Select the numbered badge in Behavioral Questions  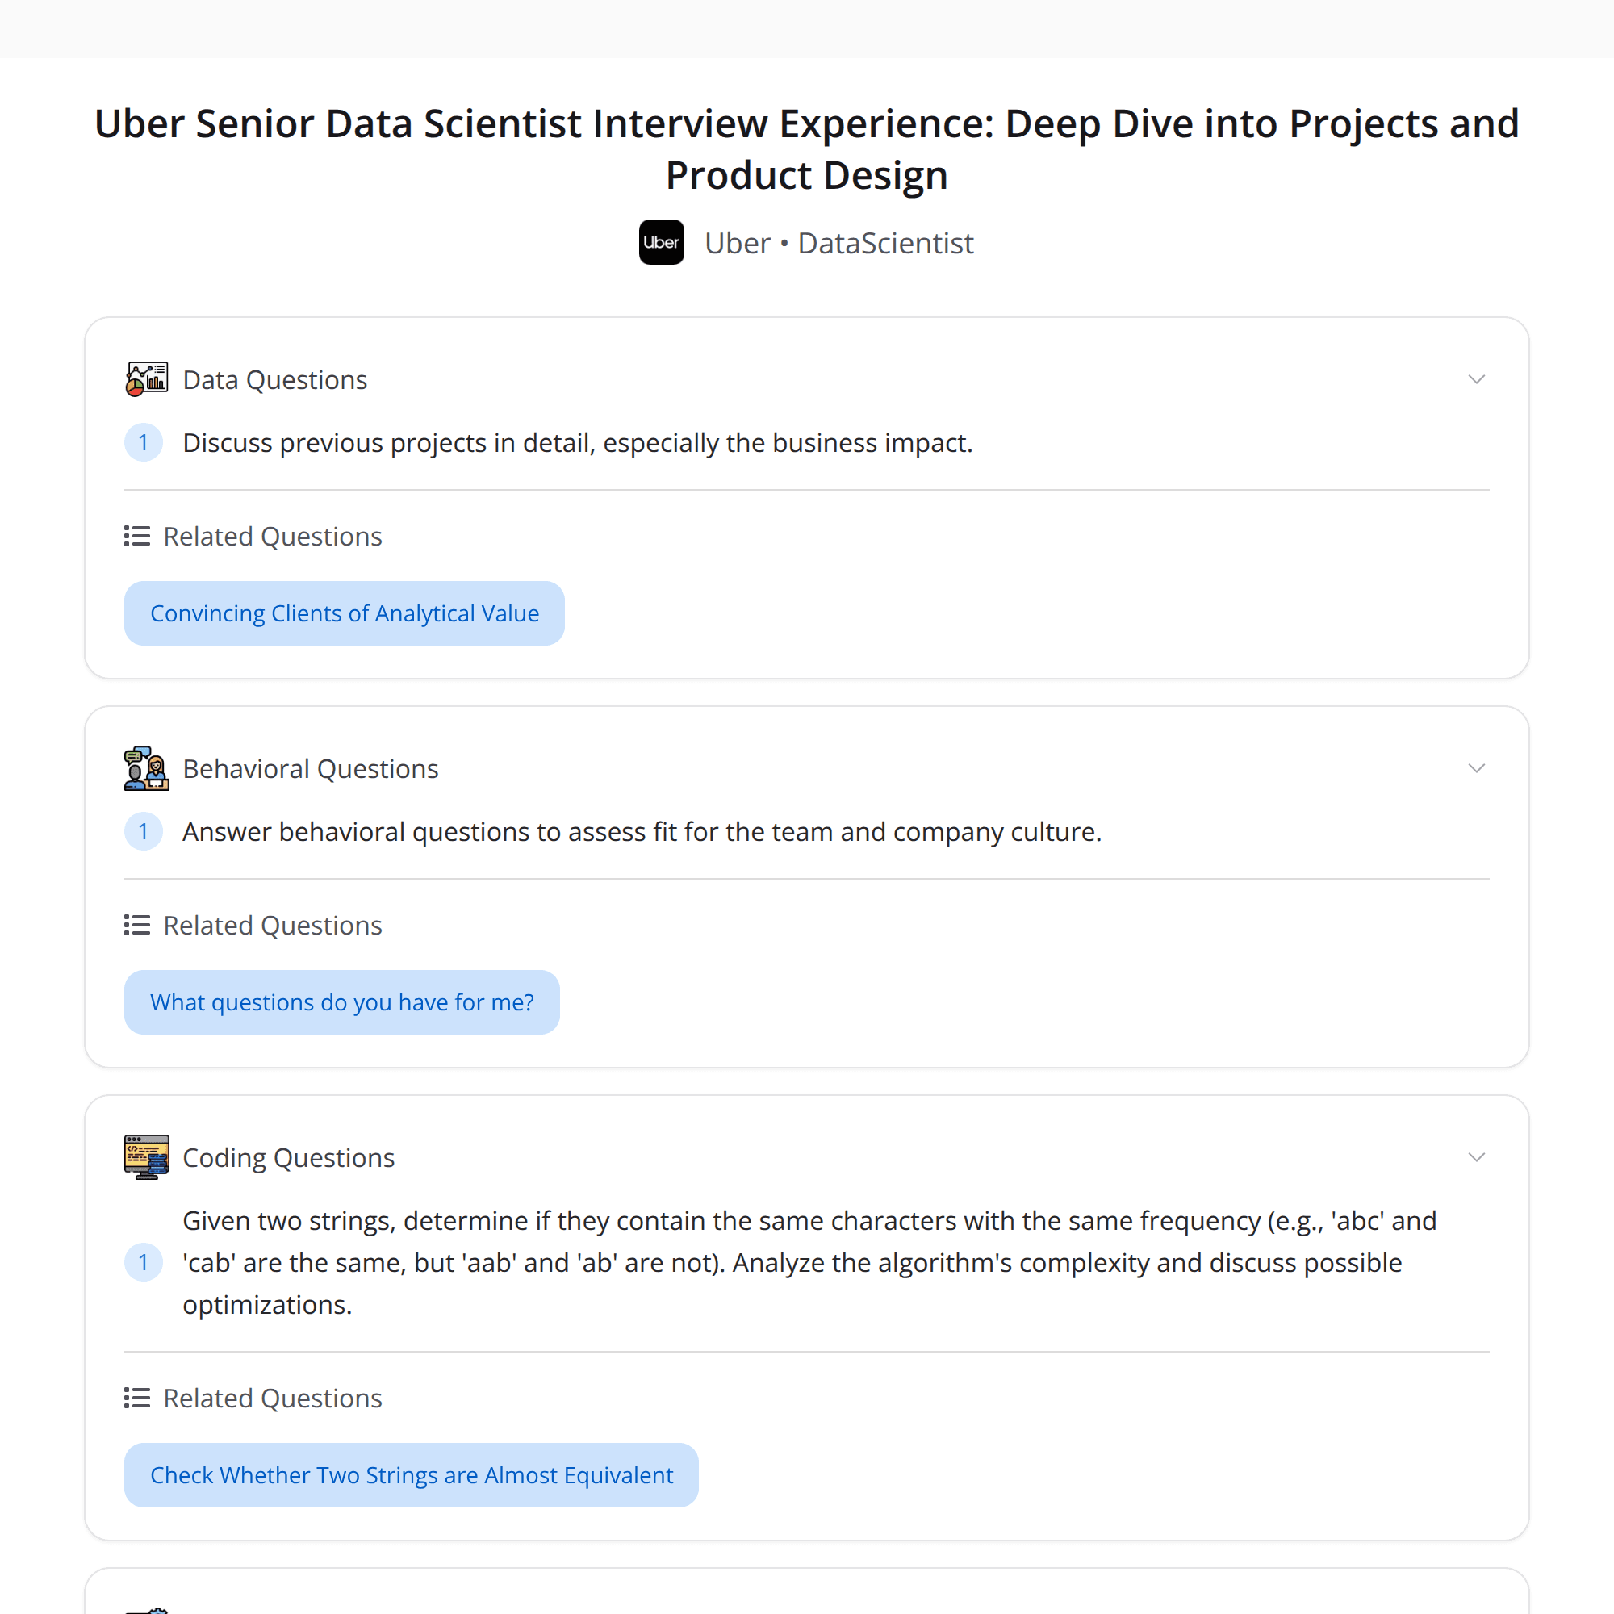[143, 831]
